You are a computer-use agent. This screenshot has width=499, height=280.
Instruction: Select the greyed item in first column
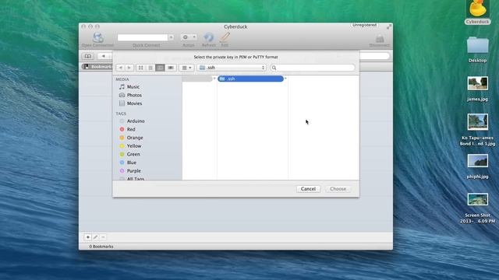[x=197, y=79]
